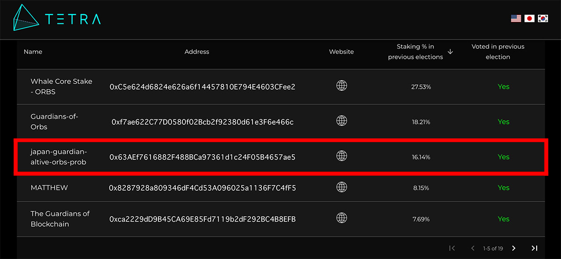
Task: Open the MATTHEW website globe icon
Action: [342, 187]
